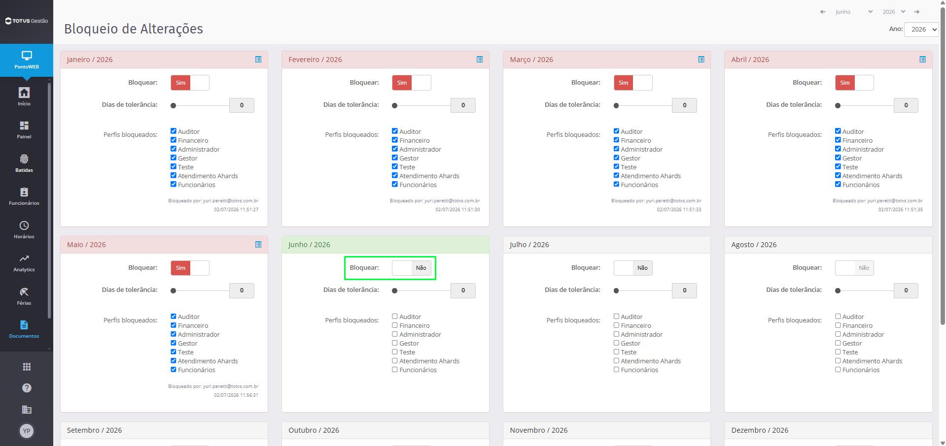
Task: Uncheck Funcionários in Janeiro / 2026
Action: pos(174,184)
